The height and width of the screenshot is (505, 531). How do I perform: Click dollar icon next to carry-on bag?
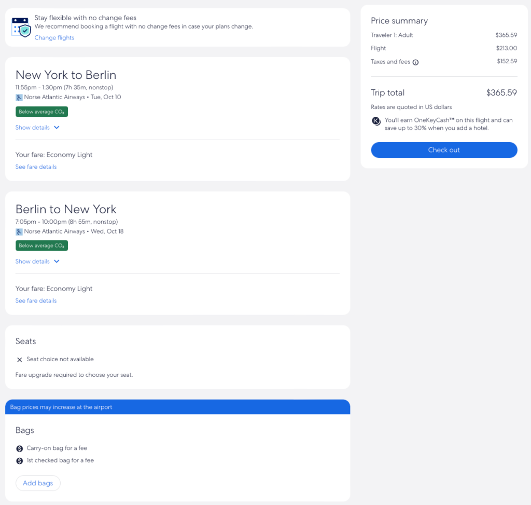click(20, 448)
